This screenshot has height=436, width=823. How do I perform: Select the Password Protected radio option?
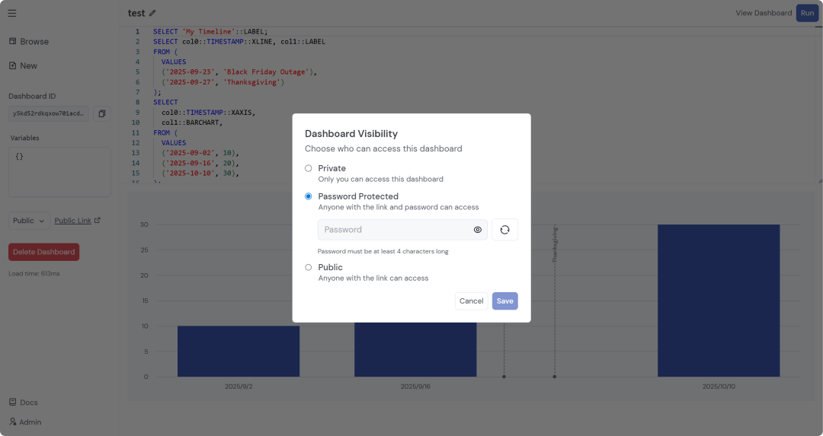pyautogui.click(x=309, y=196)
